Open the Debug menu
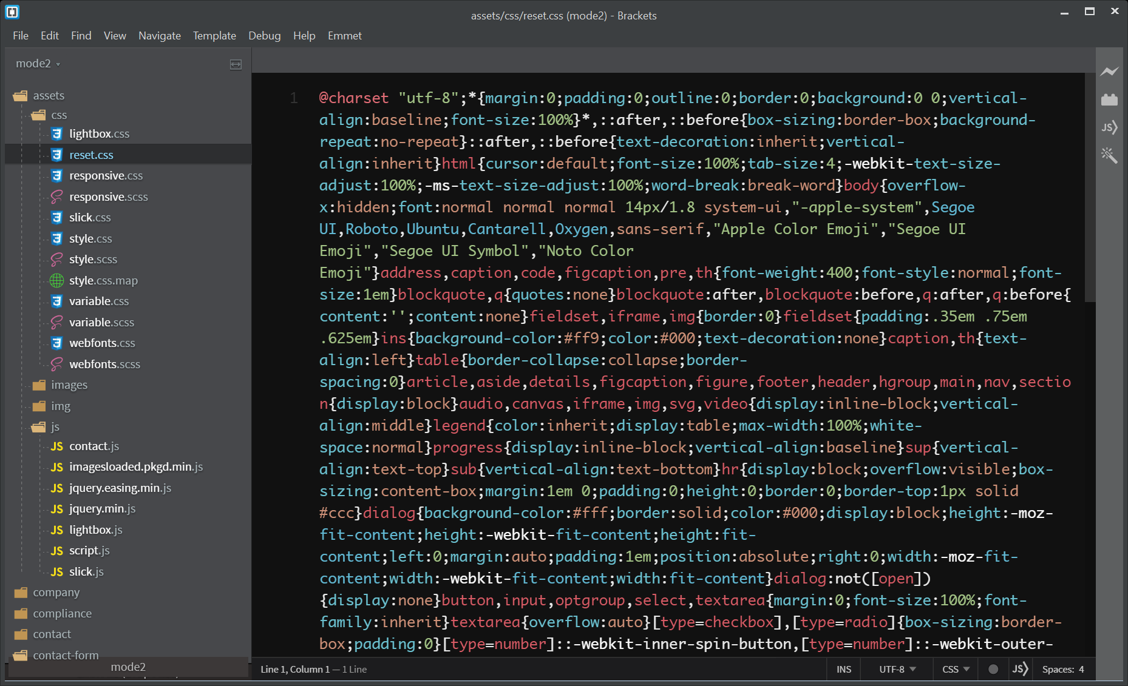Screen dimensions: 1128x686 264,36
